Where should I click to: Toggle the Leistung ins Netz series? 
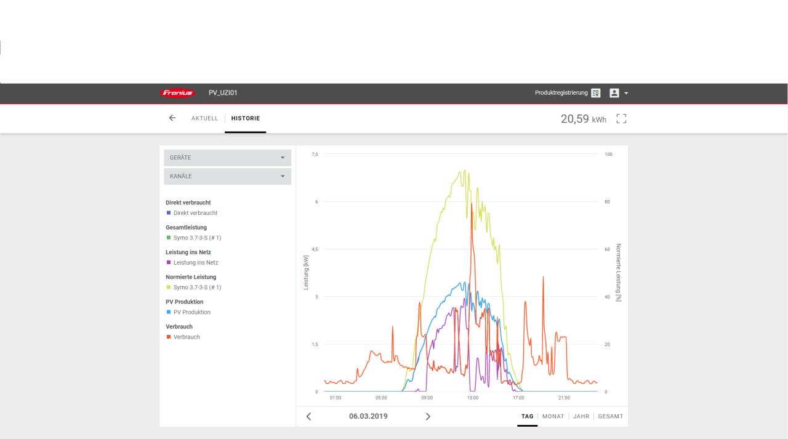(x=195, y=263)
